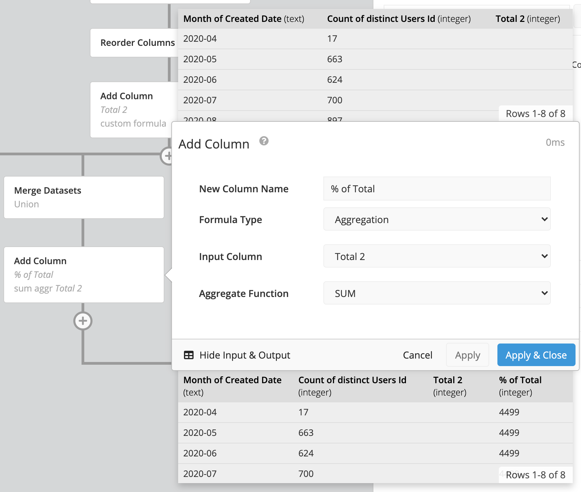The width and height of the screenshot is (581, 492).
Task: Click output table cell 700
Action: coord(306,474)
